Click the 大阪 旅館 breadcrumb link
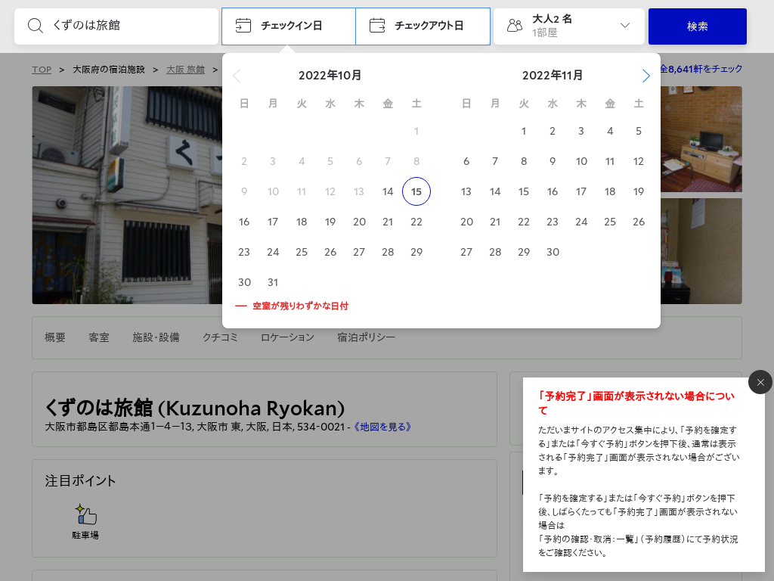 pyautogui.click(x=186, y=70)
